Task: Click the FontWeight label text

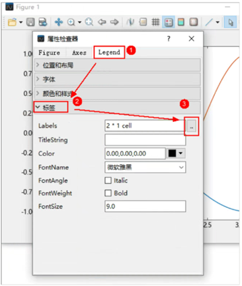Action: (55, 193)
